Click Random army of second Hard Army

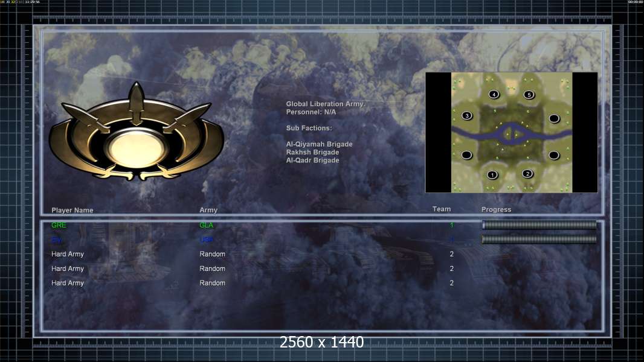tap(212, 268)
